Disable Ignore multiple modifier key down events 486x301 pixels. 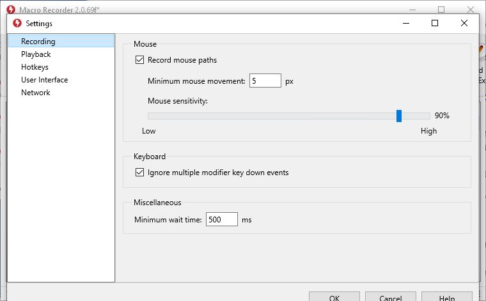(140, 173)
